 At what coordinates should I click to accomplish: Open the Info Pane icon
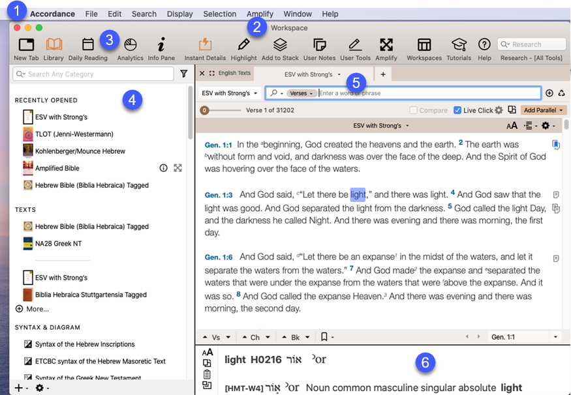point(161,45)
